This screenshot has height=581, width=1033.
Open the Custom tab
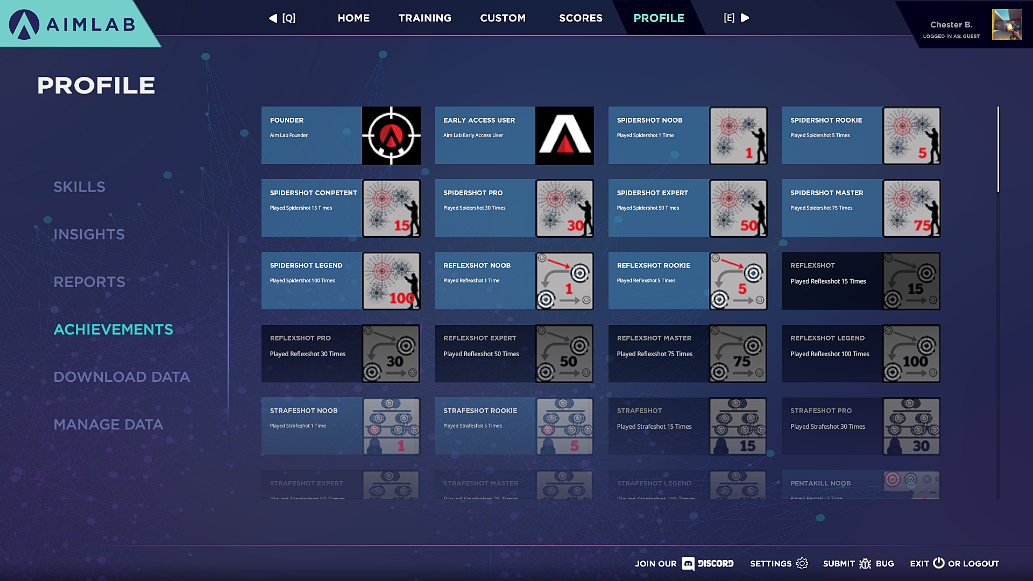503,18
